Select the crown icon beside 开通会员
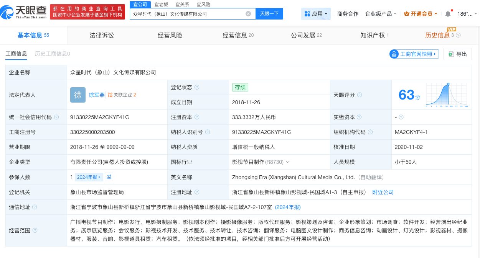 pyautogui.click(x=408, y=13)
